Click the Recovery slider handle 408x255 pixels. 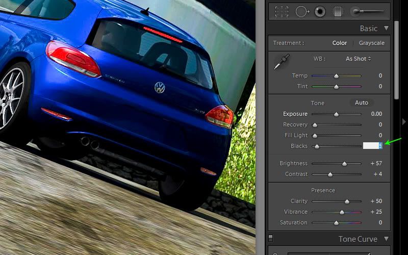(315, 125)
